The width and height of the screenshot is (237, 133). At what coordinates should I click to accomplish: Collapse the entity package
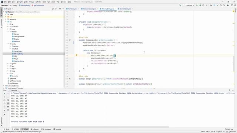click(x=8, y=44)
